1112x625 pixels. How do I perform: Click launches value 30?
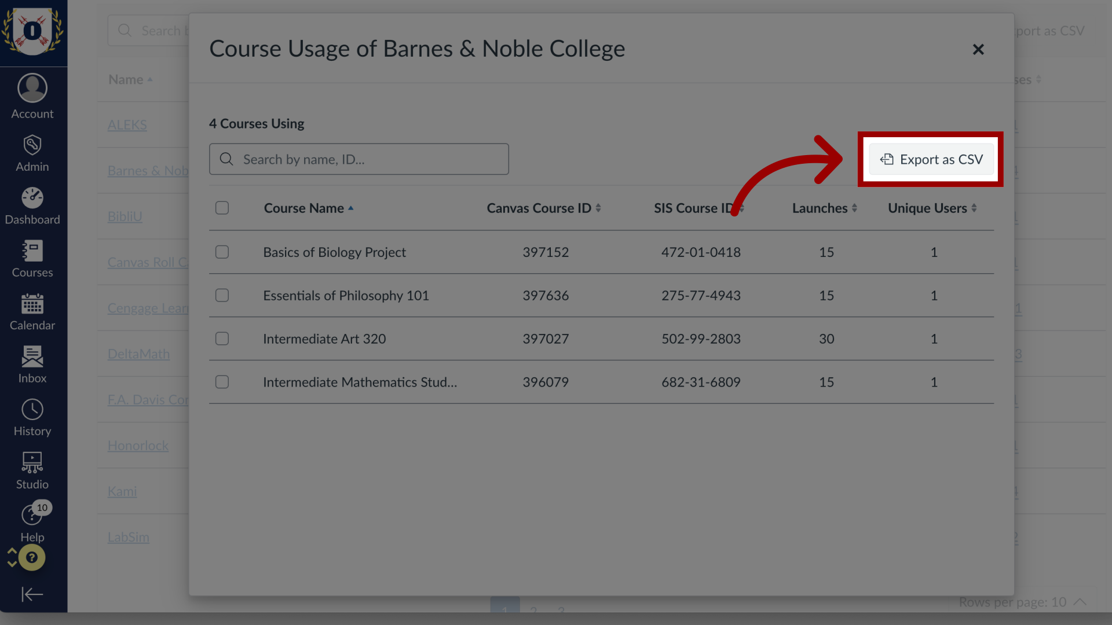(x=826, y=339)
